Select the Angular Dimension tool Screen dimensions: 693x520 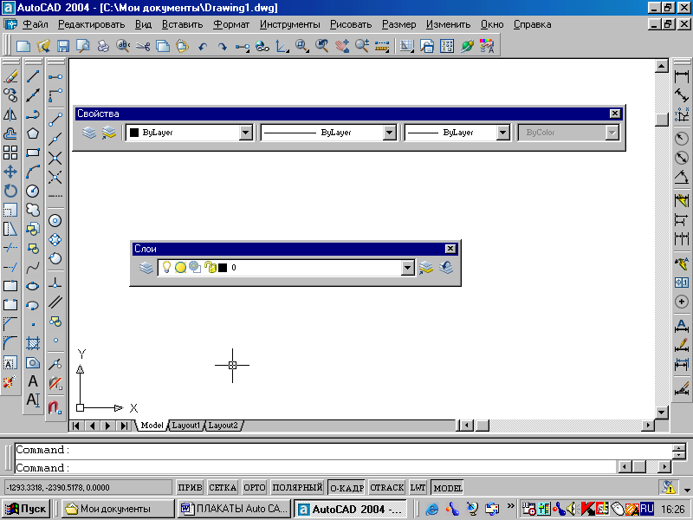click(x=682, y=178)
